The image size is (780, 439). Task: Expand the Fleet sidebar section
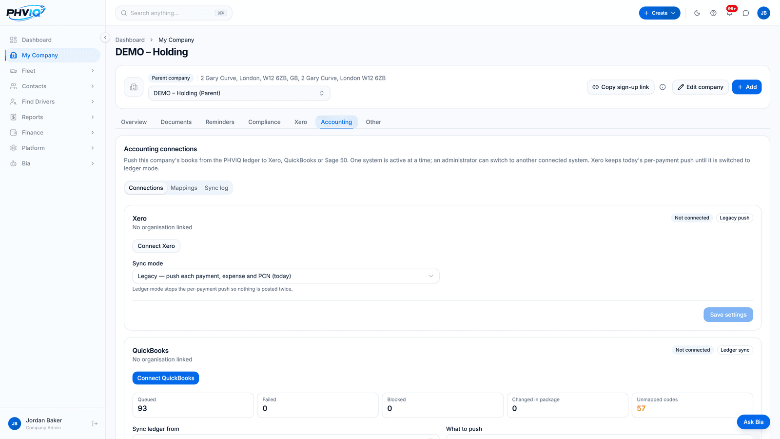tap(53, 71)
